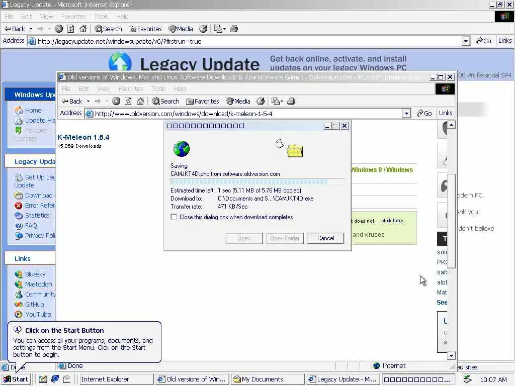Click Refresh icon in OldVersion window toolbar
515x386 pixels.
pos(128,101)
